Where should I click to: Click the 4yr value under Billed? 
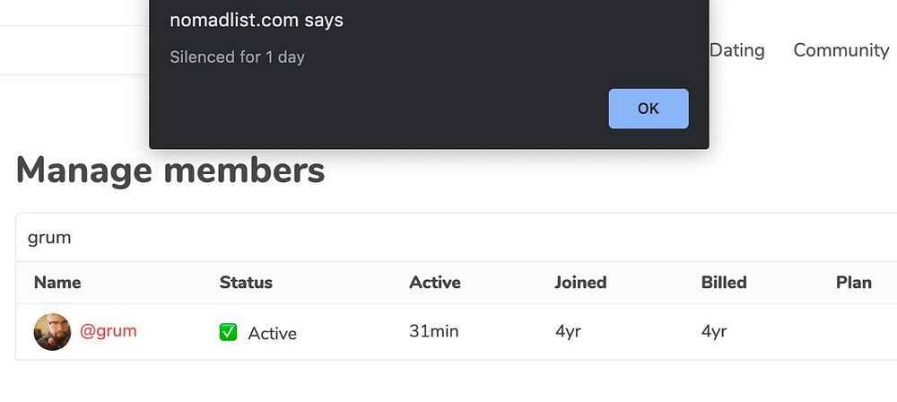tap(714, 332)
